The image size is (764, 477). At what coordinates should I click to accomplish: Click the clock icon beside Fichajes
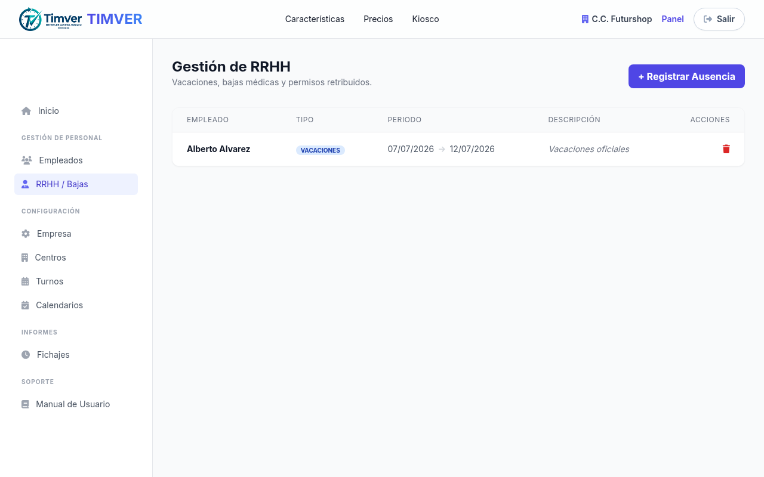point(26,355)
